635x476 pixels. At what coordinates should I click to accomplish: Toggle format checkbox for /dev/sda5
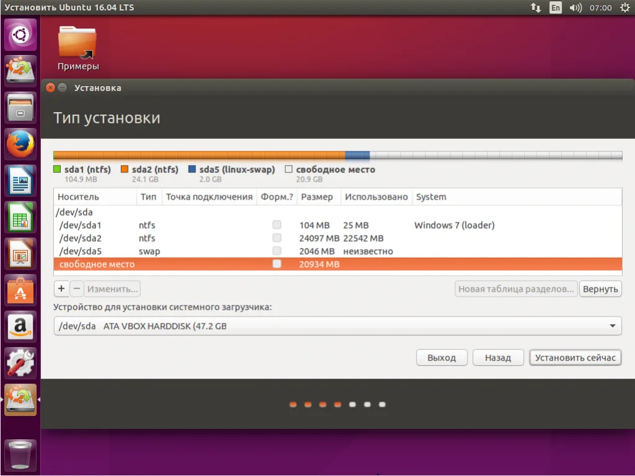(x=277, y=250)
